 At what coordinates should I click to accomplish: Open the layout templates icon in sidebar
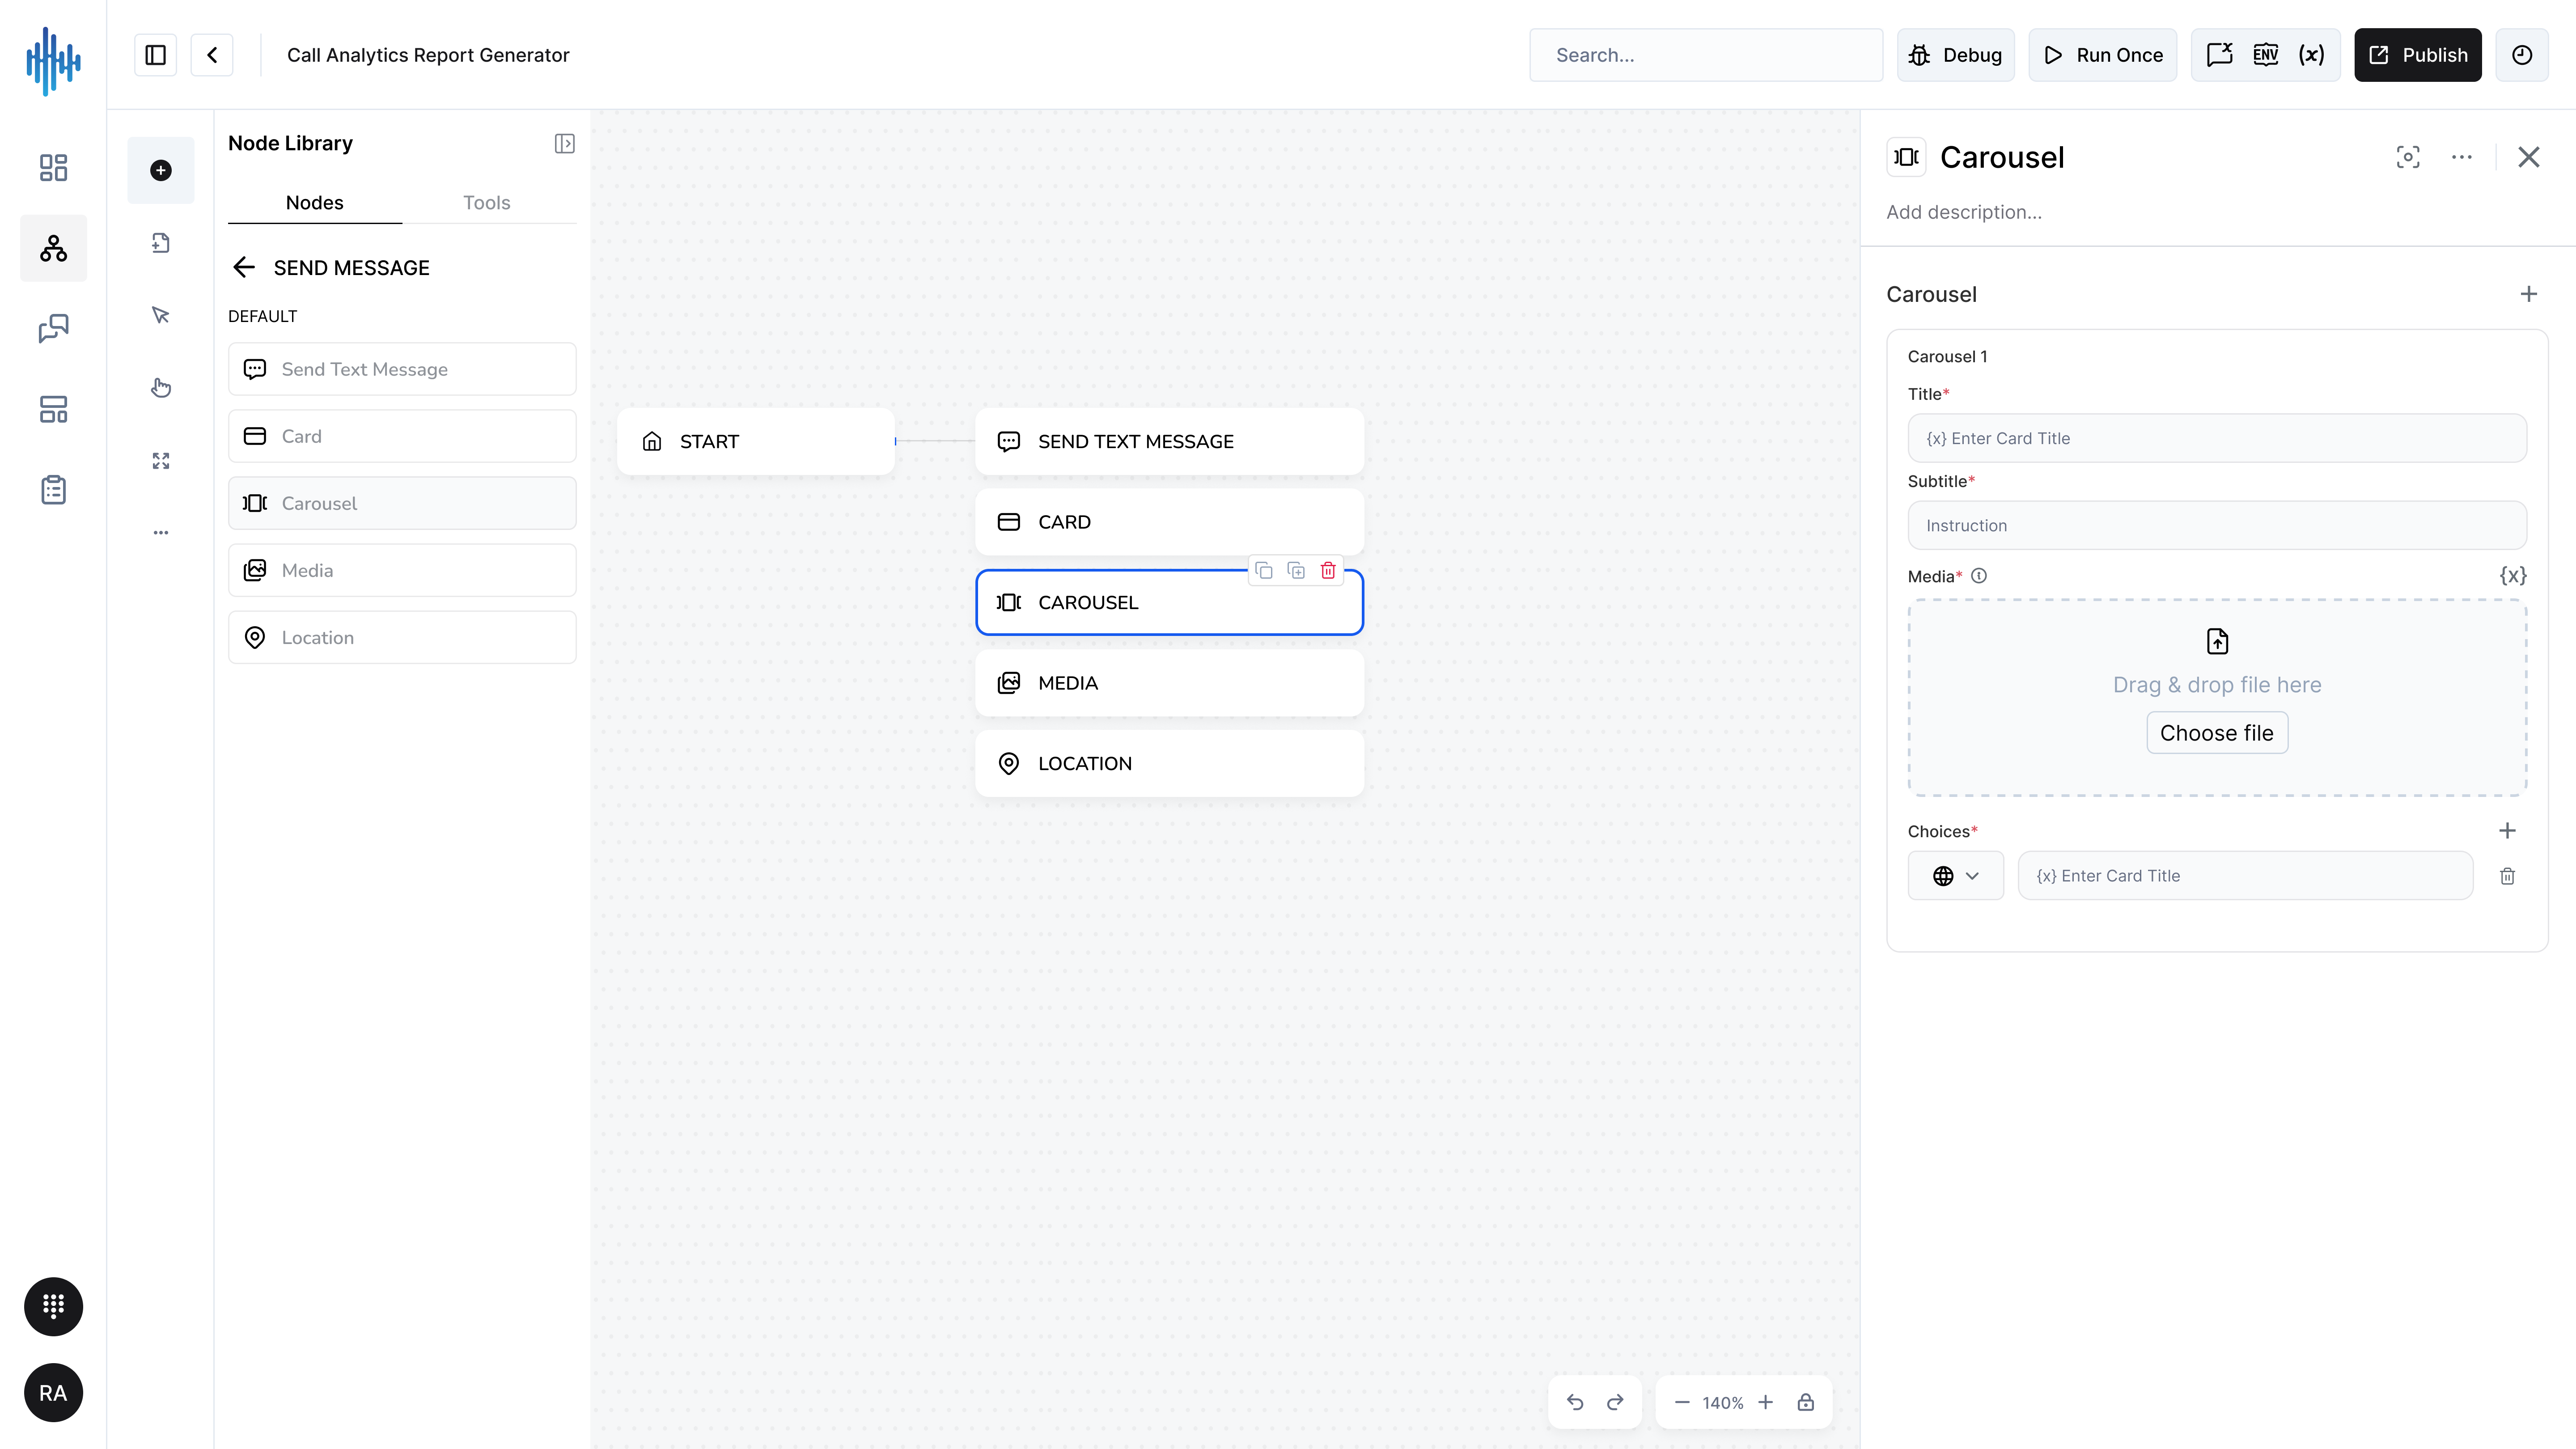click(53, 409)
